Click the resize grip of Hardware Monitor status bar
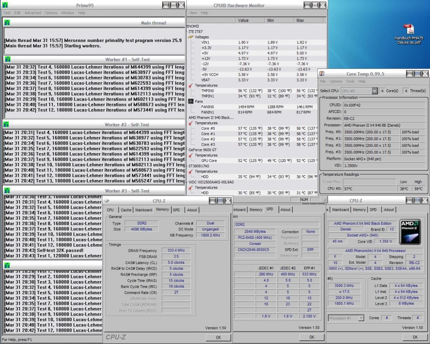This screenshot has height=344, width=430. coord(324,200)
